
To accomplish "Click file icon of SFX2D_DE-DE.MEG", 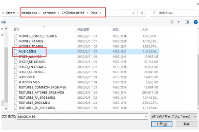I will (x=15, y=62).
